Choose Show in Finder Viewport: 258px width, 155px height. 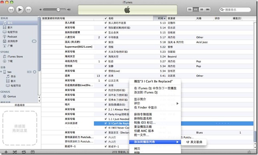coord(155,107)
